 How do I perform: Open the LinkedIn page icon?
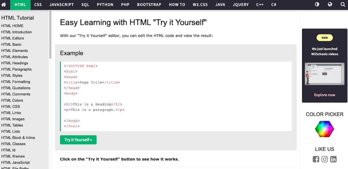pos(333,159)
